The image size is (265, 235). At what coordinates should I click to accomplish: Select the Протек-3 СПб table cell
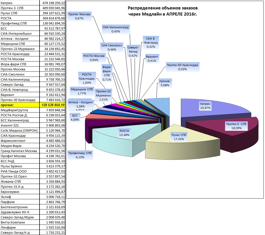tap(20, 8)
